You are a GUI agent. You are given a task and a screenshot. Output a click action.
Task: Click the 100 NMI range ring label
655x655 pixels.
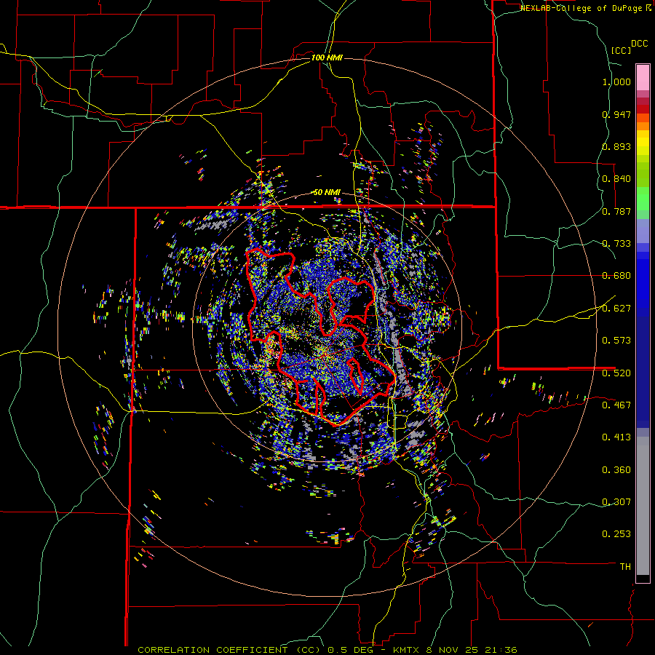(x=327, y=57)
